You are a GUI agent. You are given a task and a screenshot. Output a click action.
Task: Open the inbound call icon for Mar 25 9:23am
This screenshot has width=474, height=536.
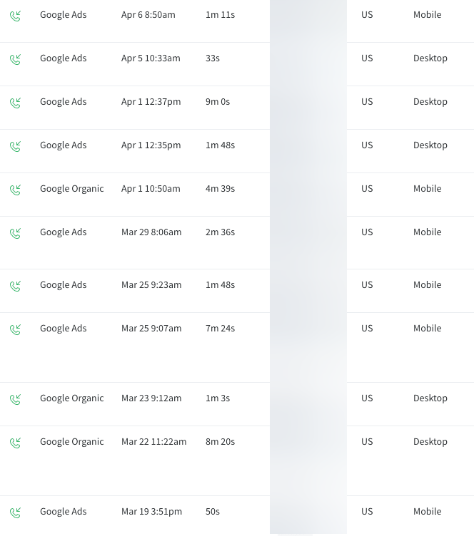15,286
